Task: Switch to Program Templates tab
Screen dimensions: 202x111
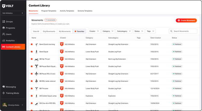Action: coord(49,11)
